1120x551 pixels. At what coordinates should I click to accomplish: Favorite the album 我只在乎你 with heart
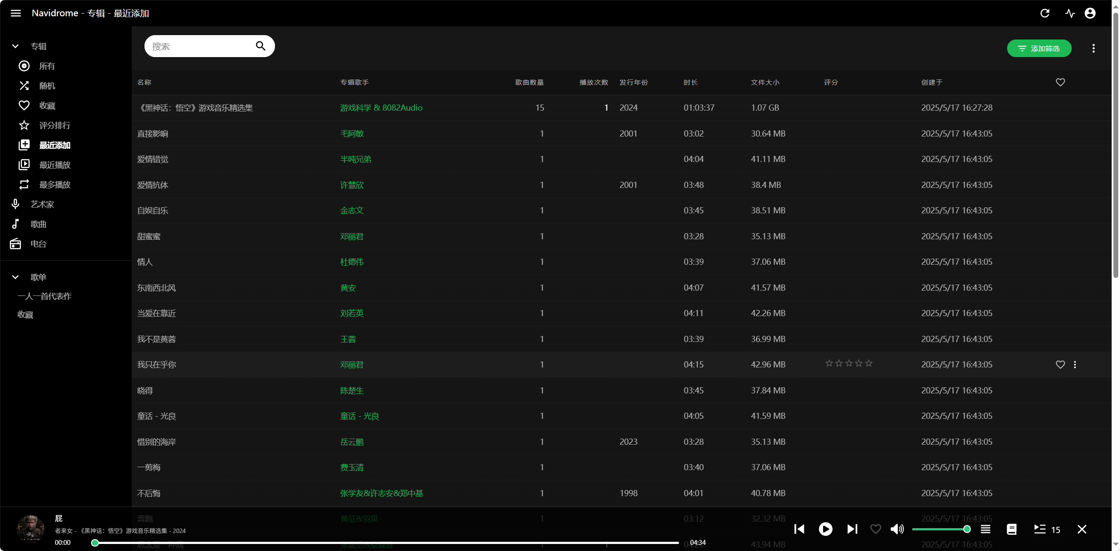(1060, 364)
